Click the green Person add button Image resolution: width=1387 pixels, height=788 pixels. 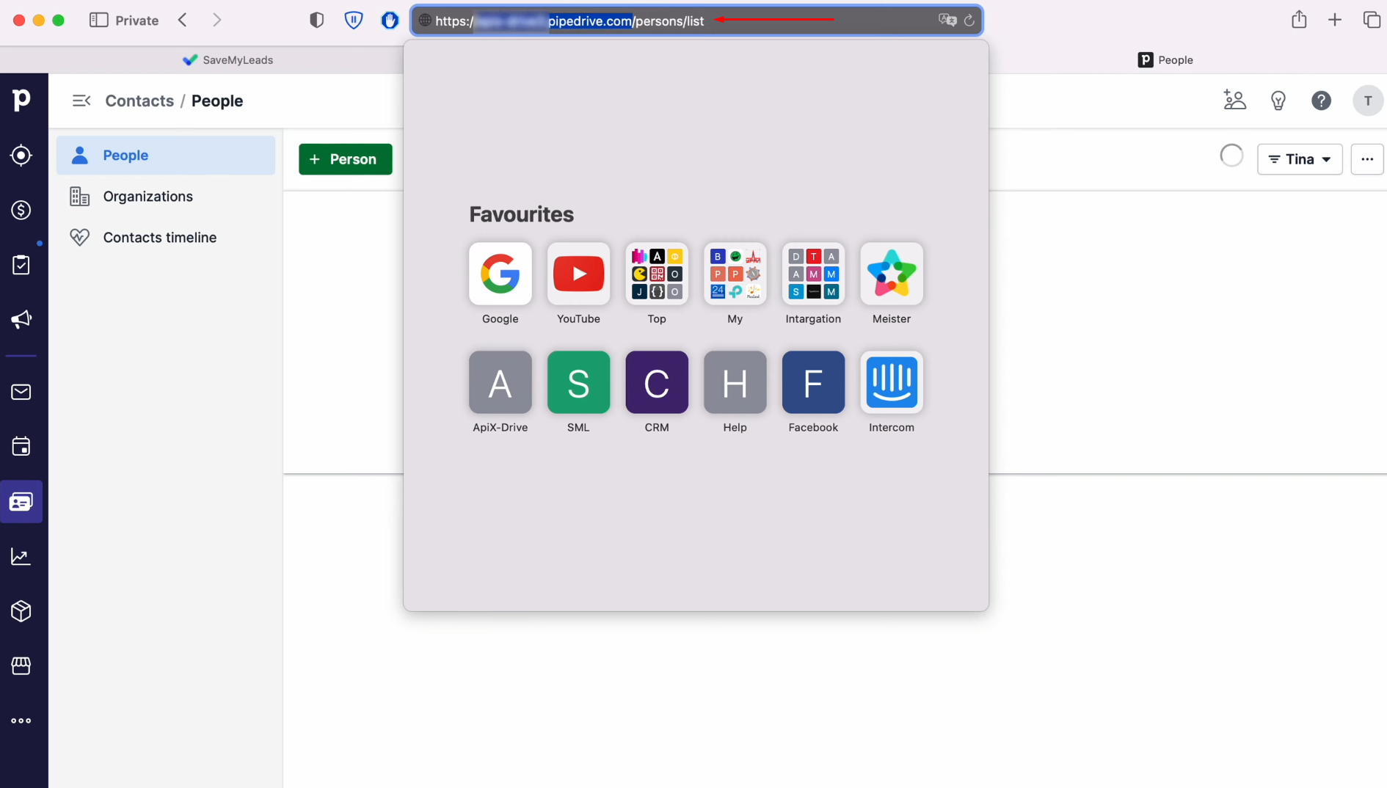[346, 159]
